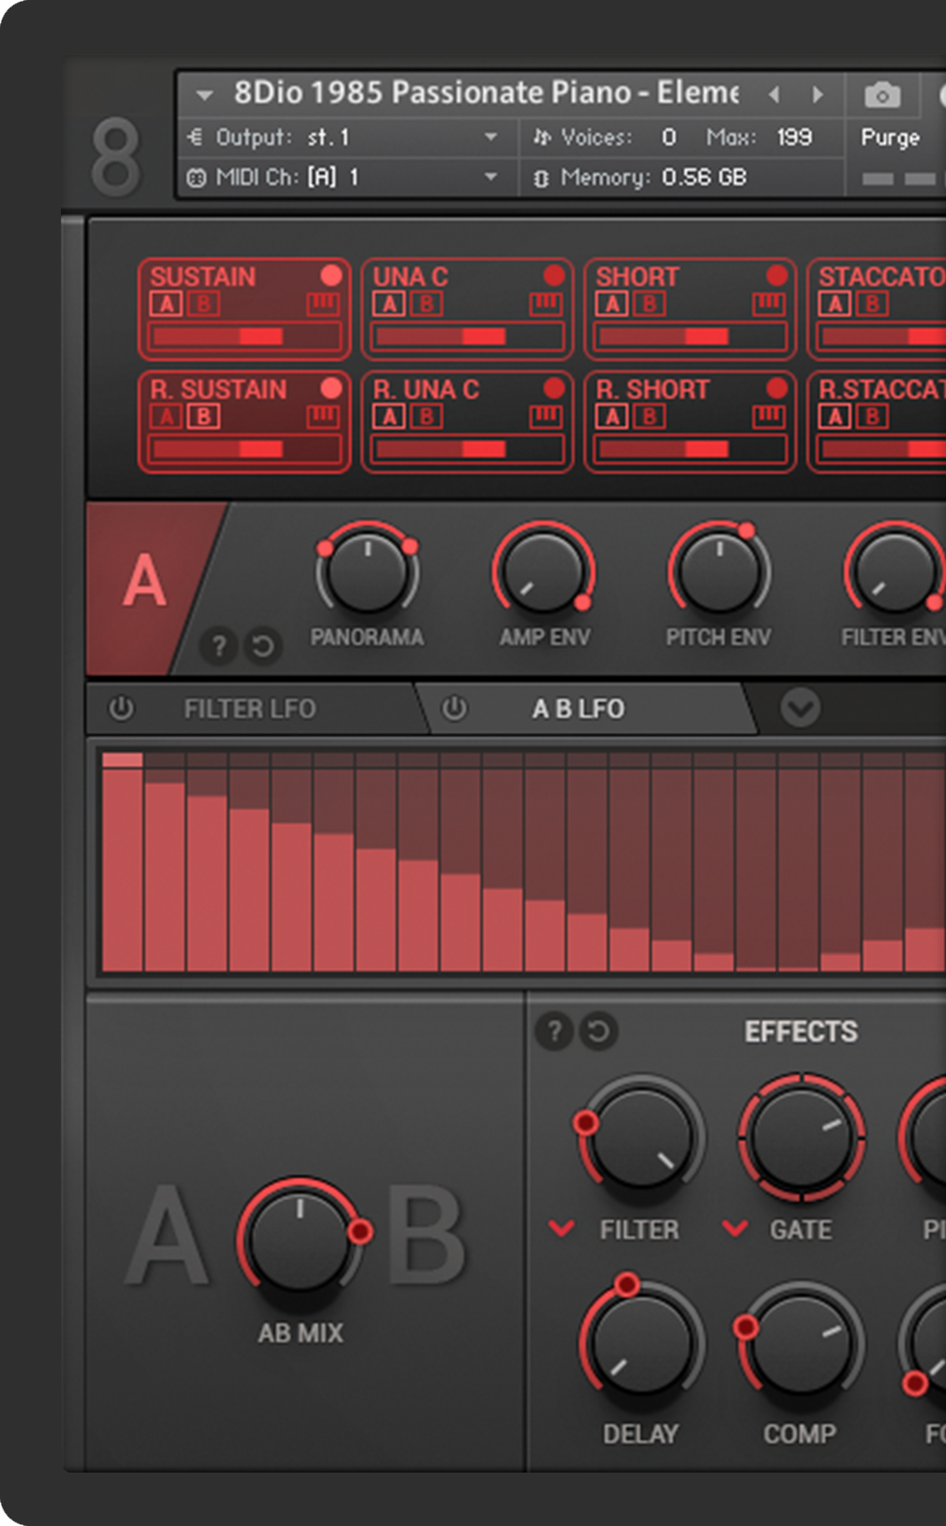
Task: Toggle the Filter LFO power button
Action: click(x=122, y=709)
